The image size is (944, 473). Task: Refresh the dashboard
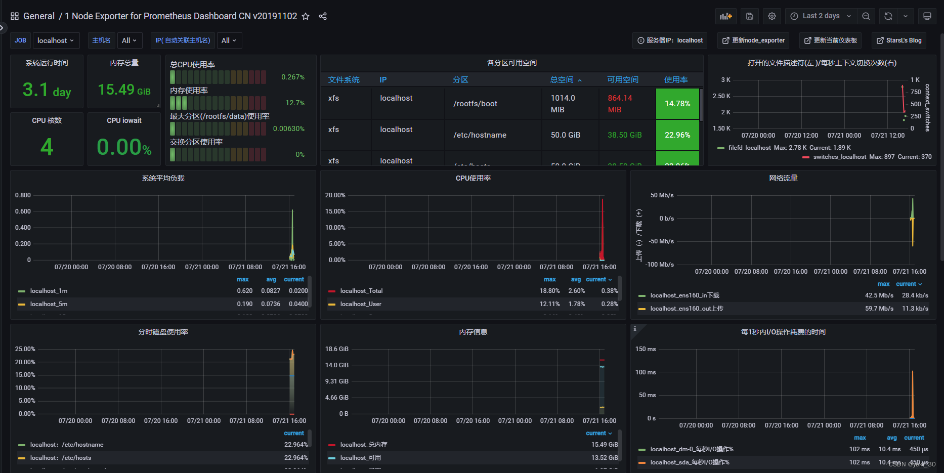pos(888,16)
